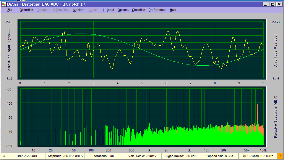Open the Preferences menu
The image size is (284, 160).
[158, 10]
